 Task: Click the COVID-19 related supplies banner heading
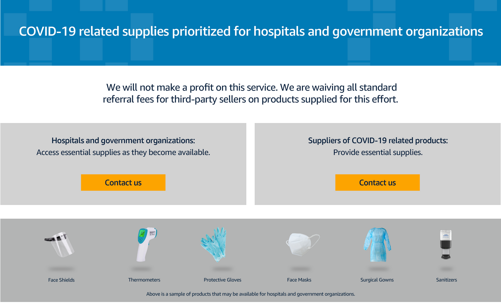251,31
